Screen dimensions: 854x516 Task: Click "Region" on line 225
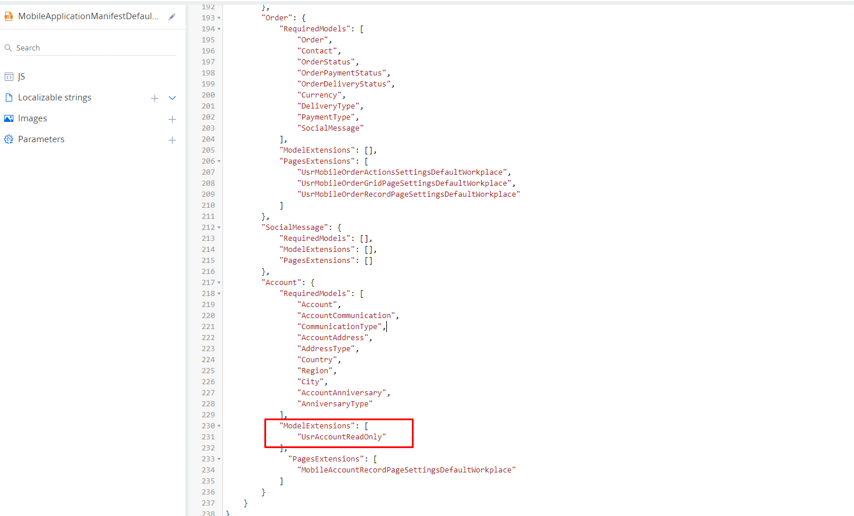tap(315, 371)
